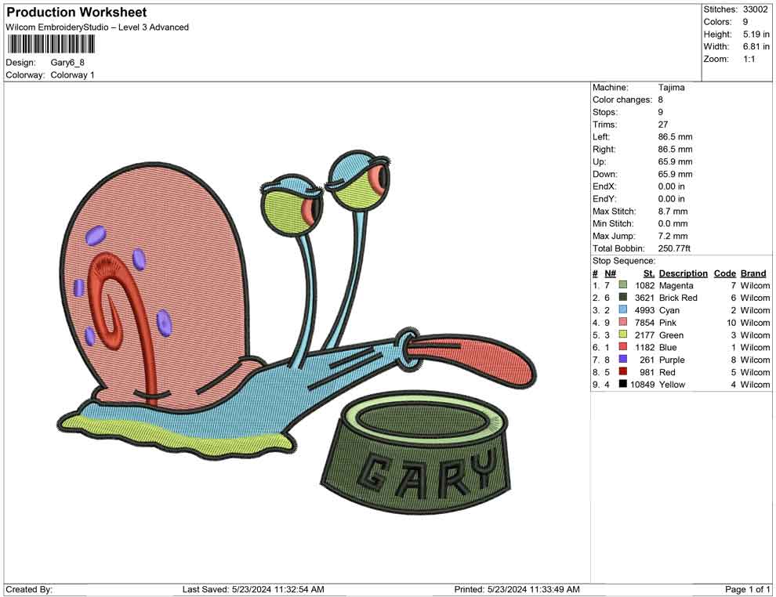Click stitch count '10849' in Yellow row
Viewport: 776px width, 597px height.
(643, 385)
